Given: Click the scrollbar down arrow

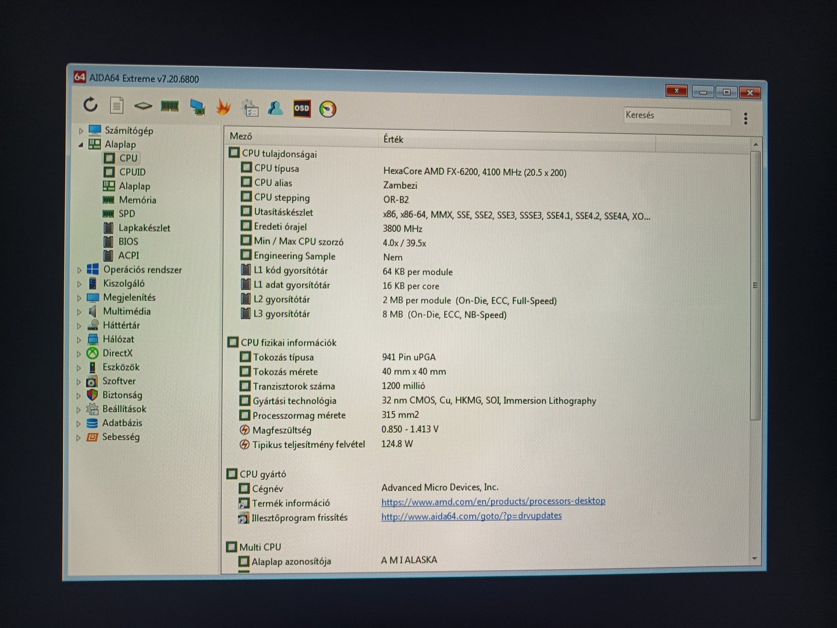Looking at the screenshot, I should 754,559.
